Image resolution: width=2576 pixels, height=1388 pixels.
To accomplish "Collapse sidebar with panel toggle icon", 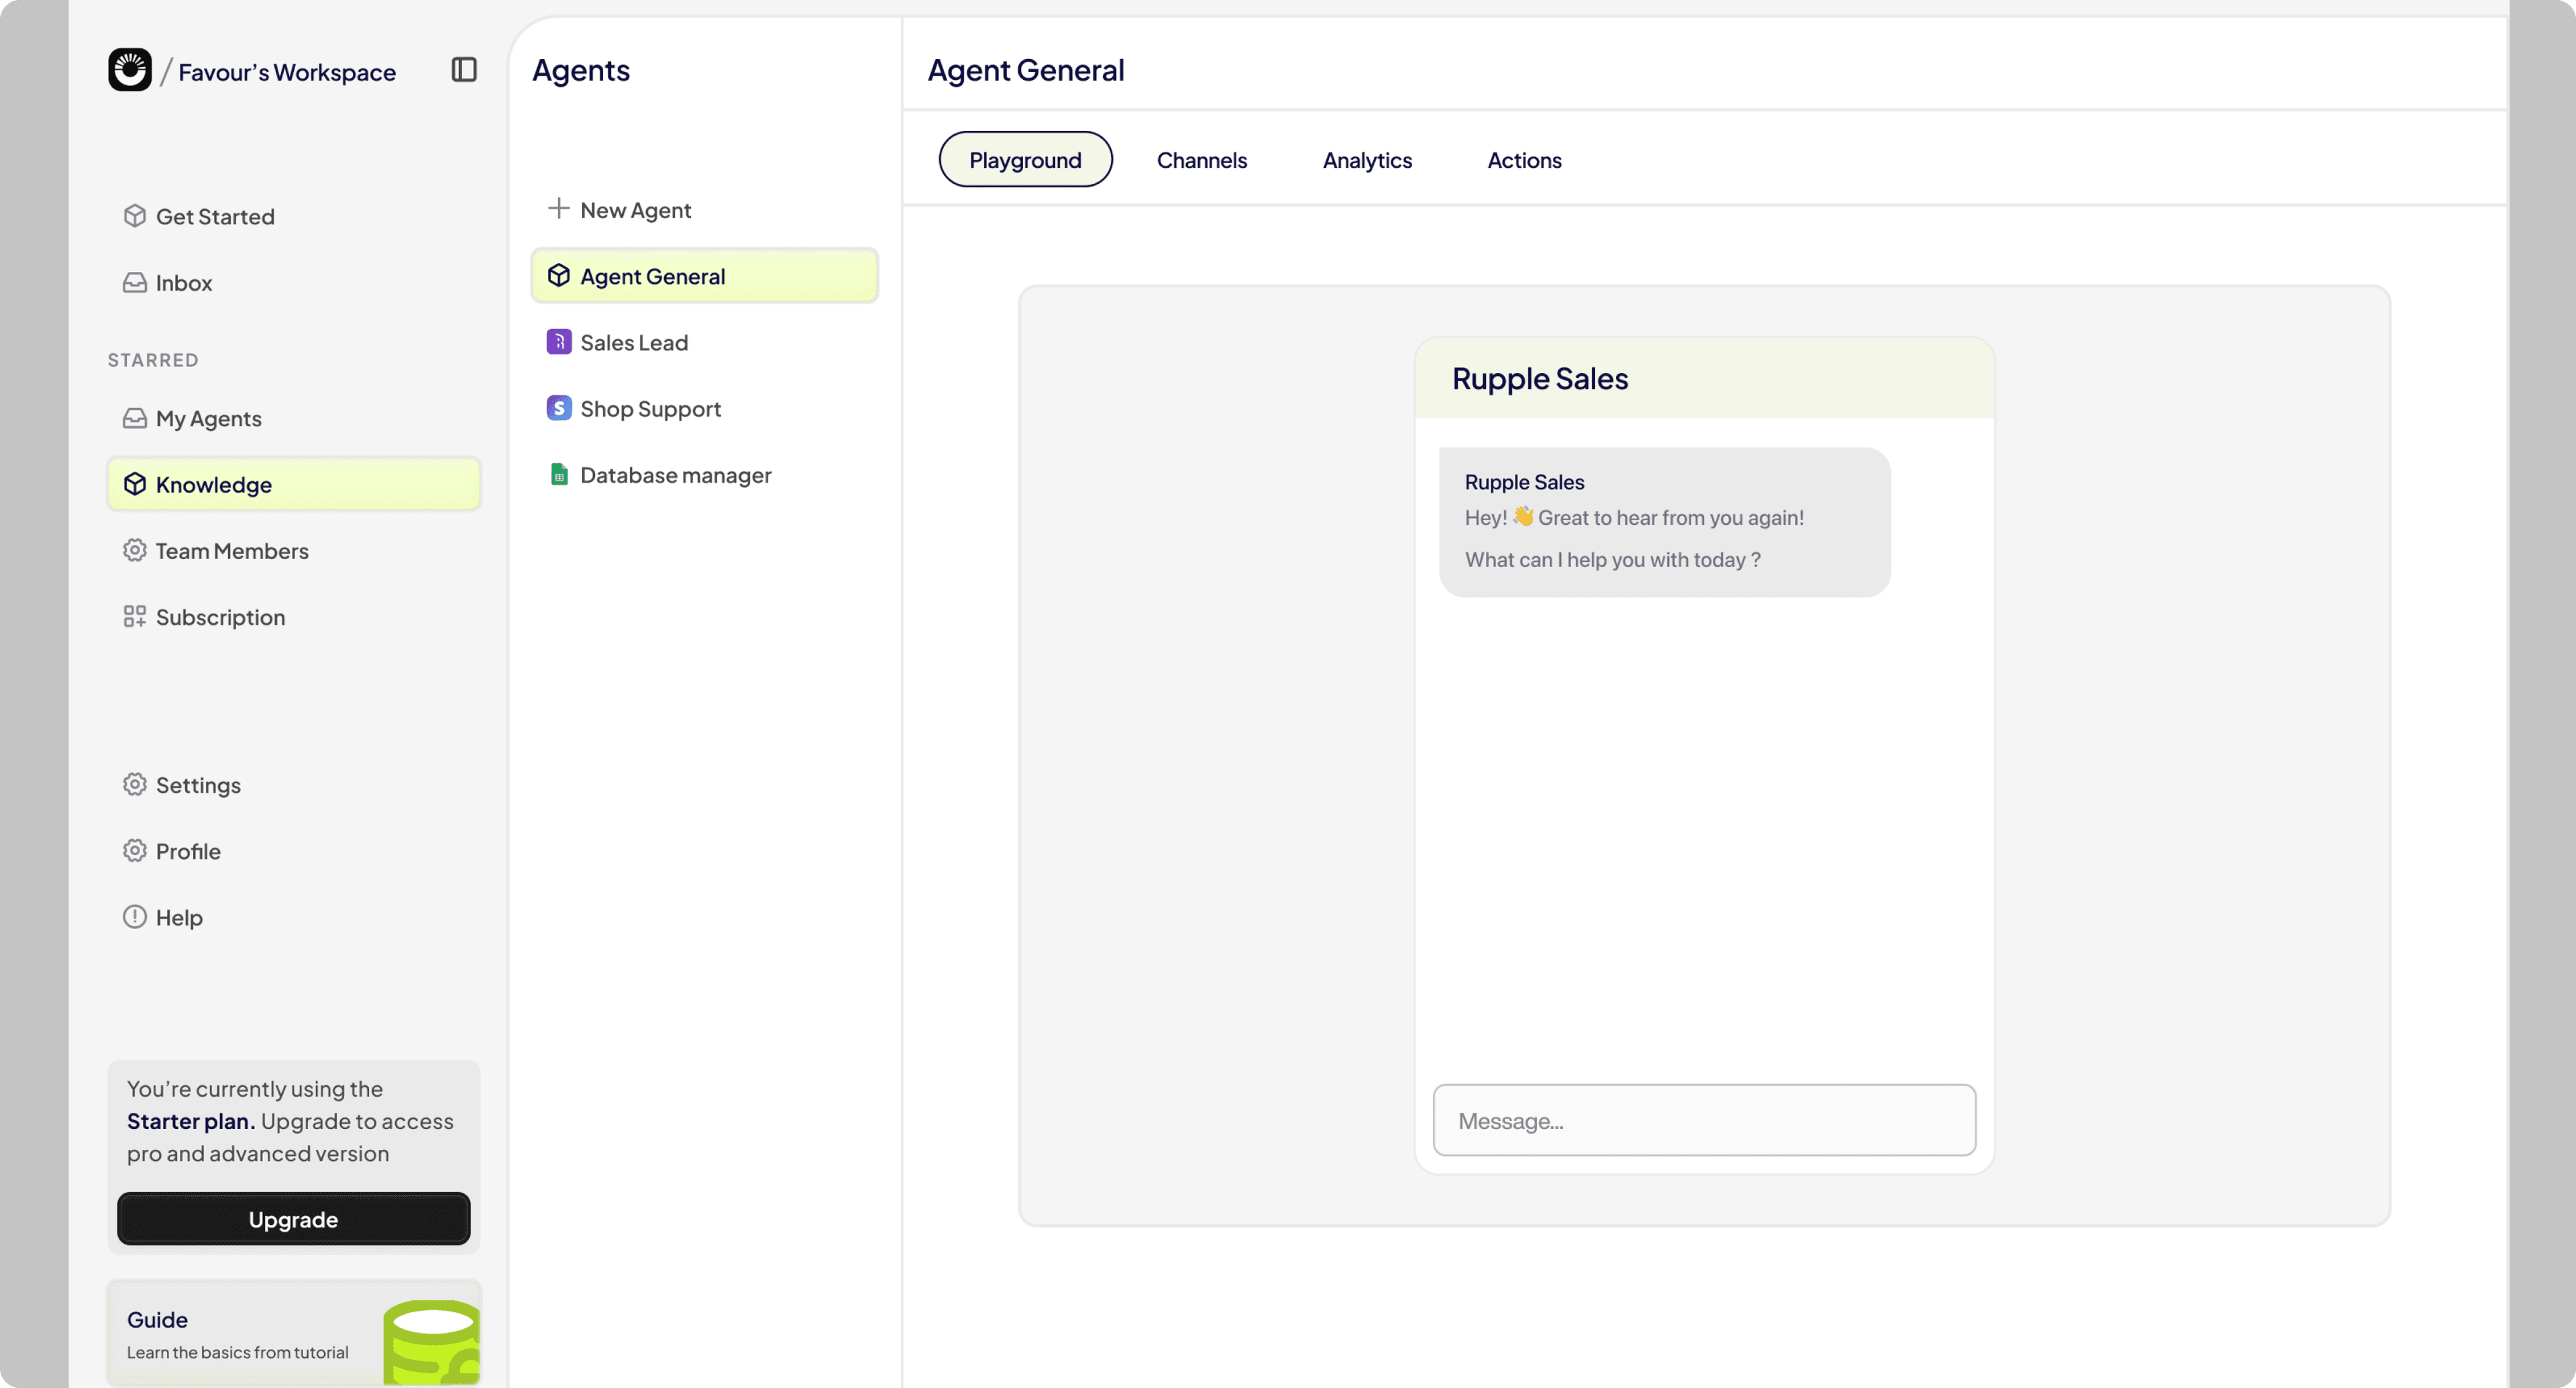I will coord(464,69).
